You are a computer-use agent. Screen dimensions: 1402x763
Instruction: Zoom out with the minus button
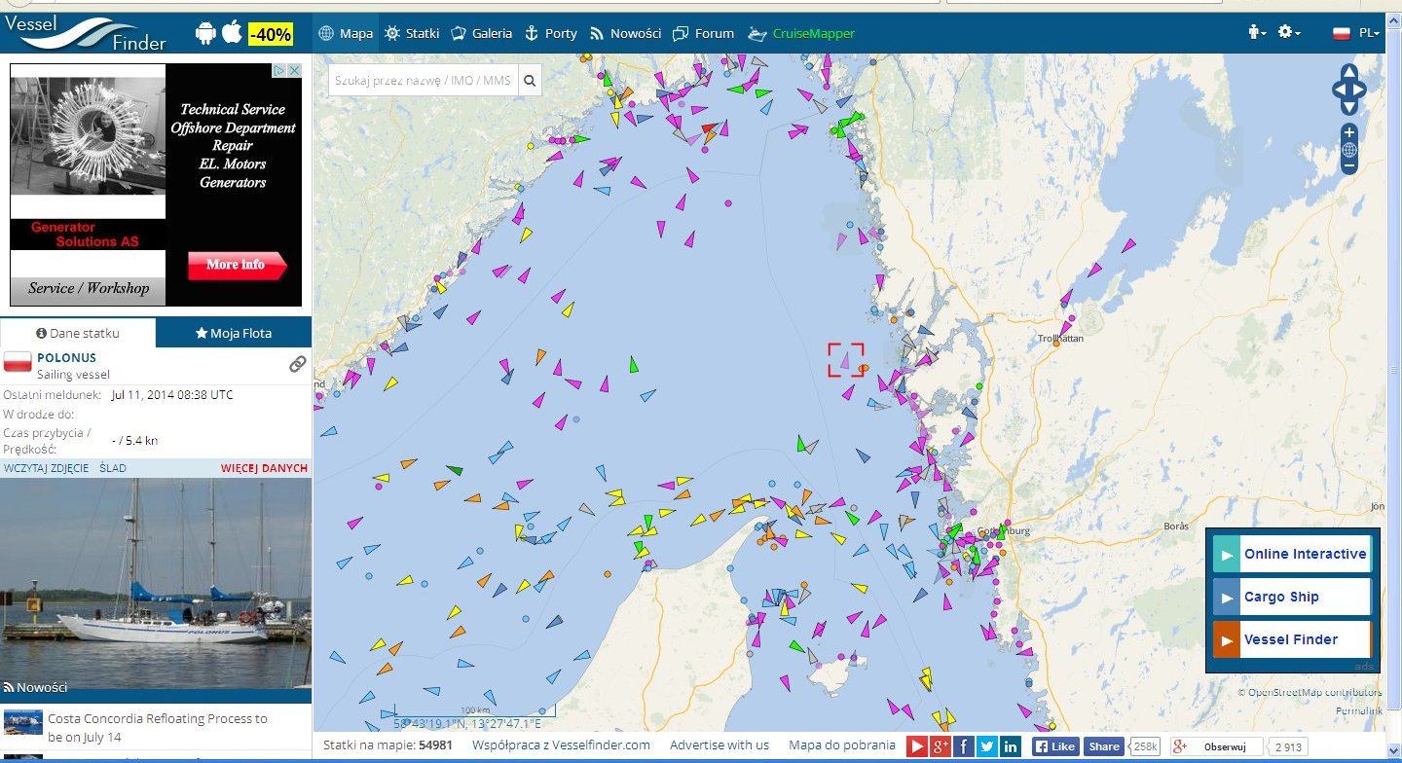(x=1349, y=166)
